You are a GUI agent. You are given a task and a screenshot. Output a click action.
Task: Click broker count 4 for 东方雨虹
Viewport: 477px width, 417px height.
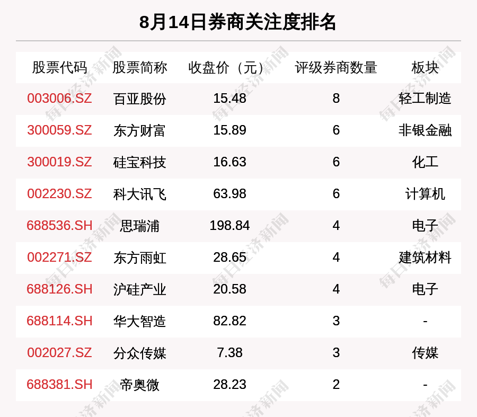tap(336, 258)
